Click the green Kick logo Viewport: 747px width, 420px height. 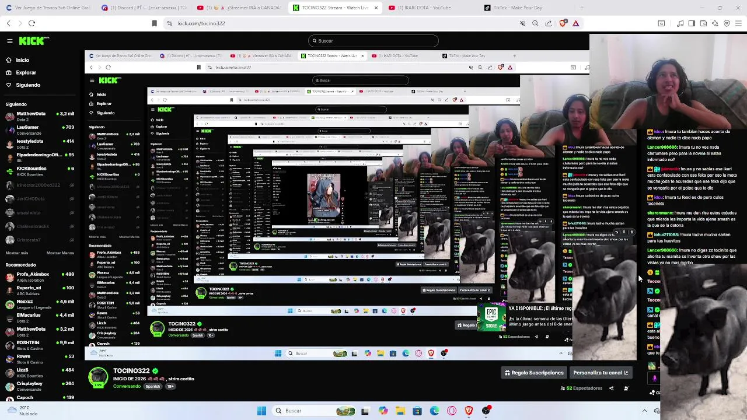pyautogui.click(x=34, y=41)
